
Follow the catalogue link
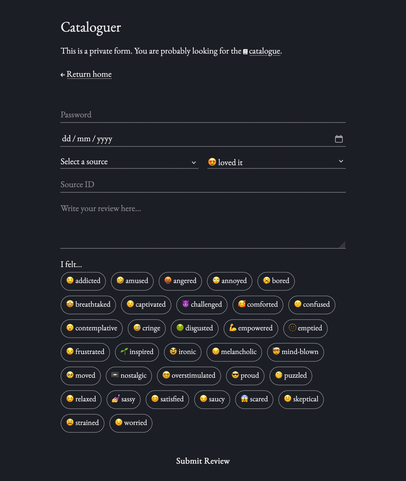coord(265,51)
